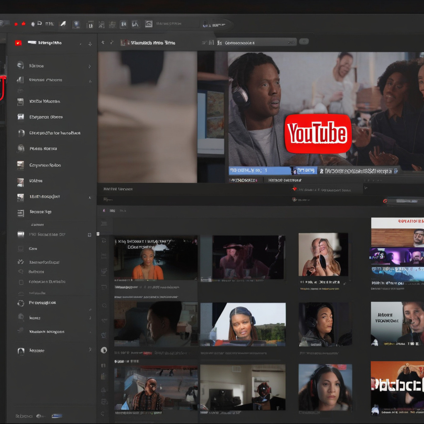Click the plus icon in the sidebar header
The height and width of the screenshot is (424, 424).
click(x=90, y=44)
